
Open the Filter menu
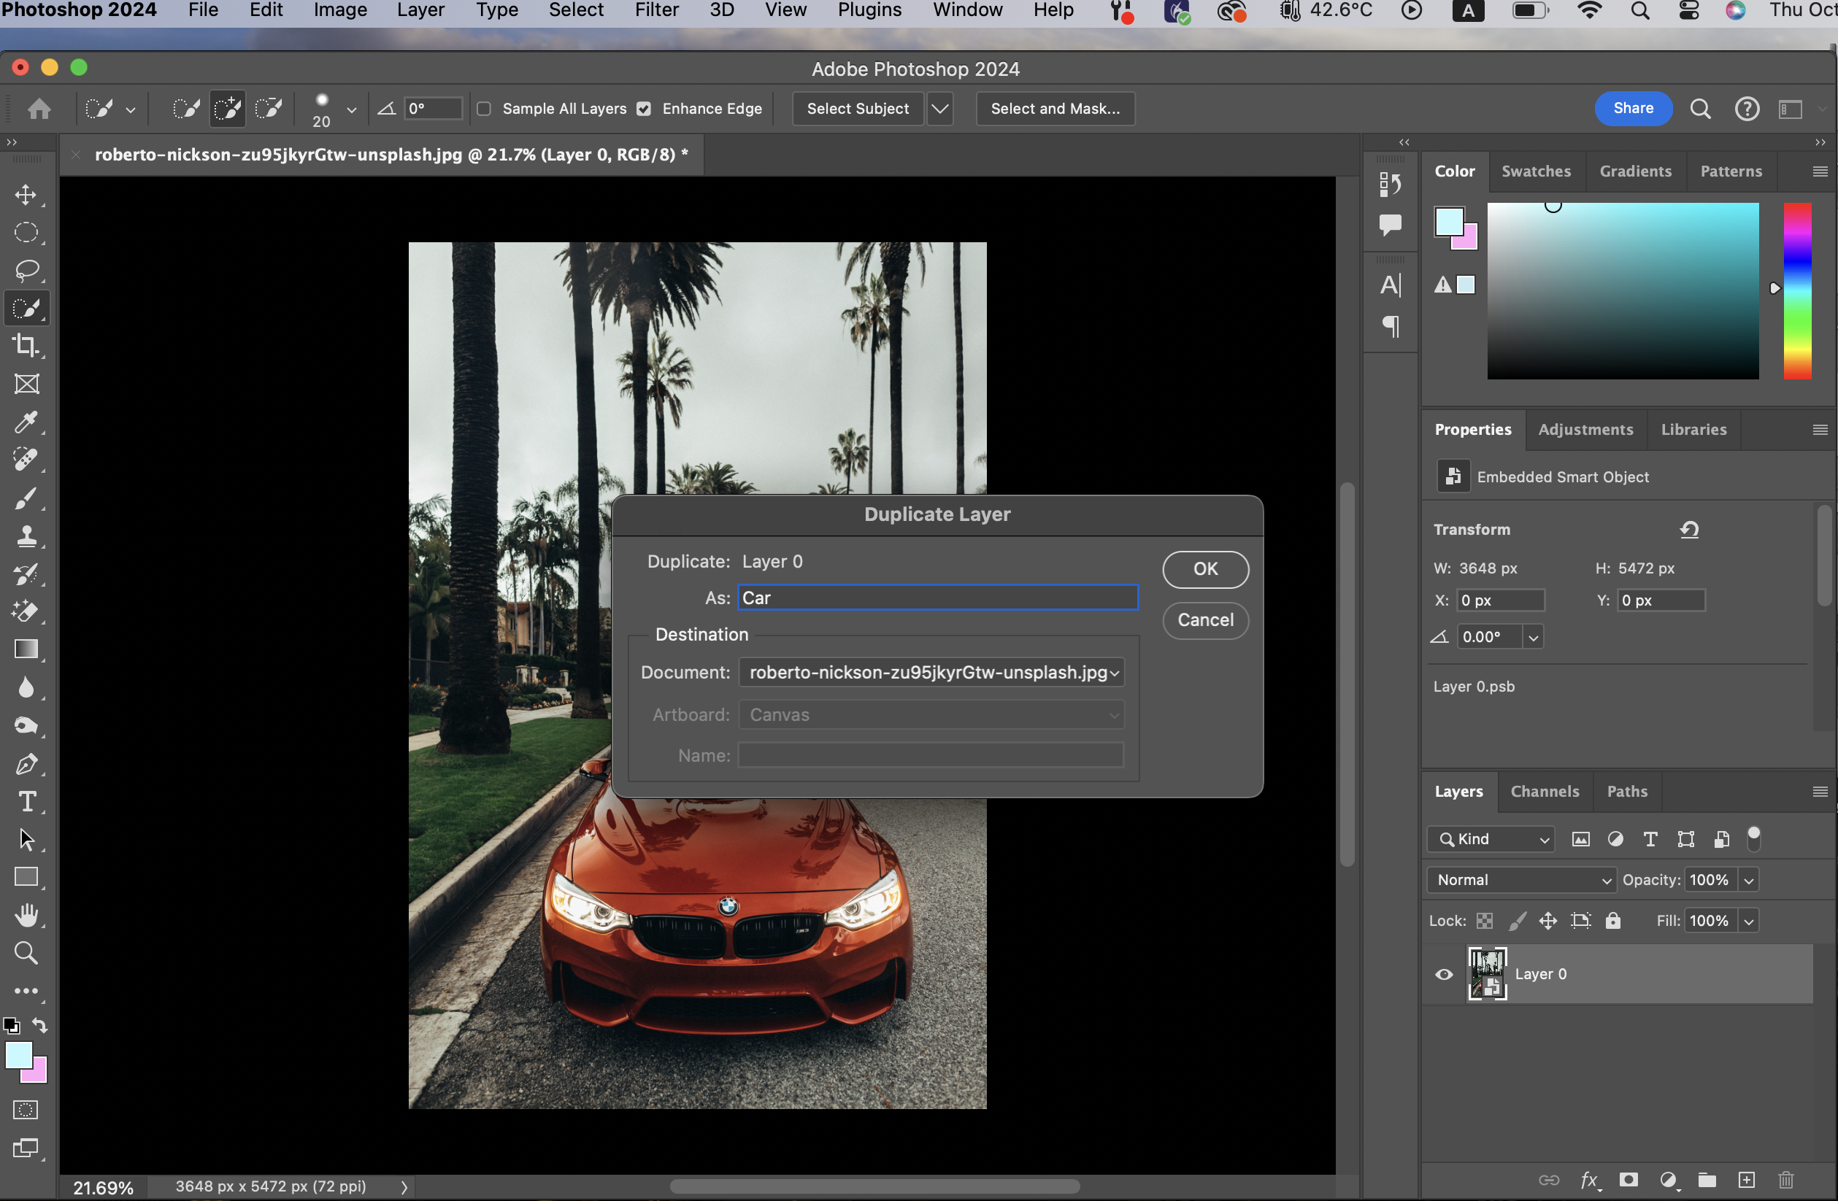[656, 11]
